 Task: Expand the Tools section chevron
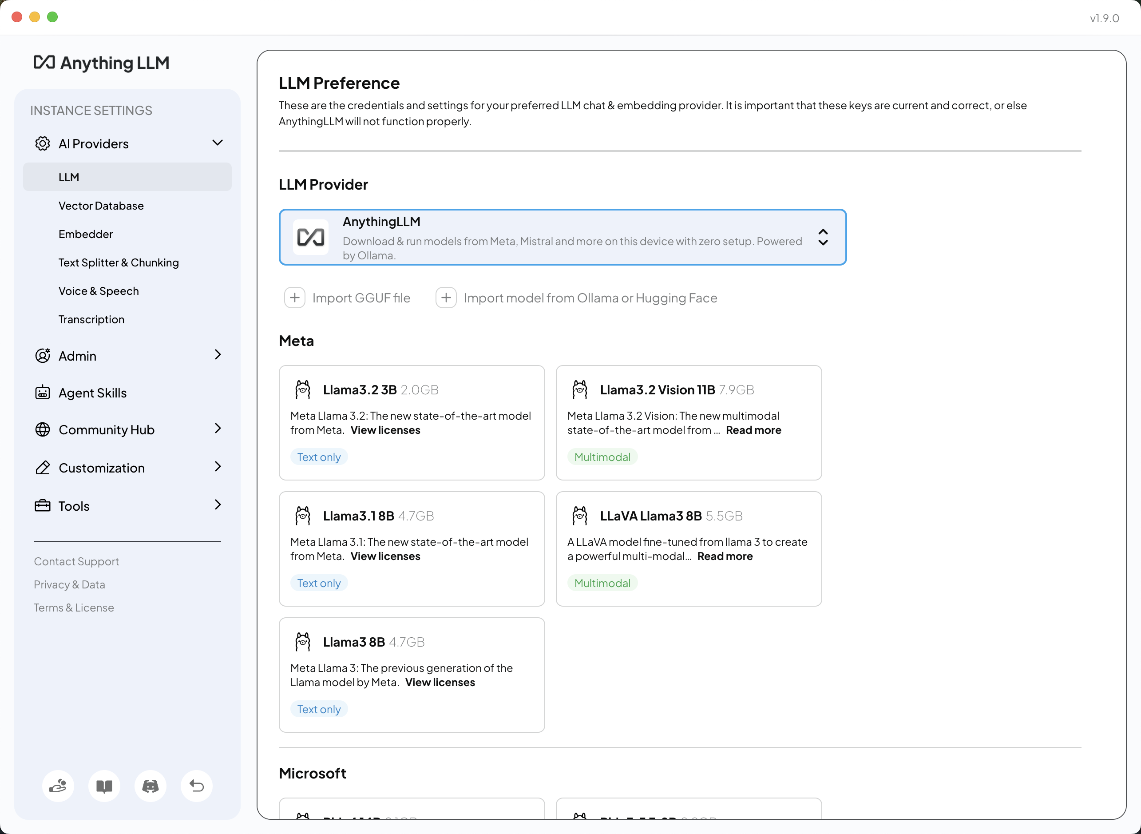(x=218, y=504)
